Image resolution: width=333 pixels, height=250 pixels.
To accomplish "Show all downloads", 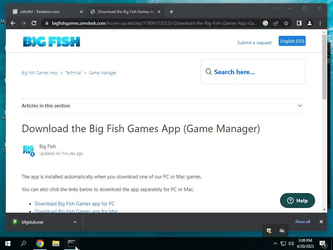I will (302, 221).
